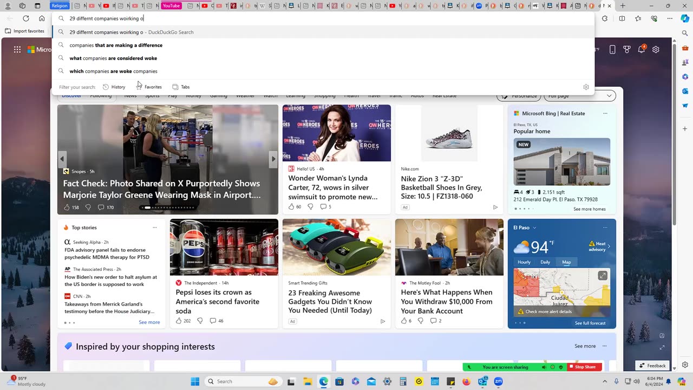
Task: Open the Edge favorites star icon in toolbar
Action: (638, 18)
